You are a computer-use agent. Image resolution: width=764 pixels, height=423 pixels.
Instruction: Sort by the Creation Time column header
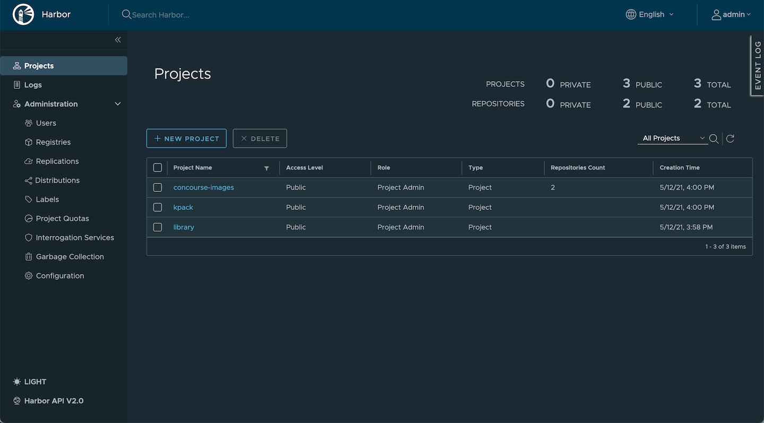pos(680,168)
